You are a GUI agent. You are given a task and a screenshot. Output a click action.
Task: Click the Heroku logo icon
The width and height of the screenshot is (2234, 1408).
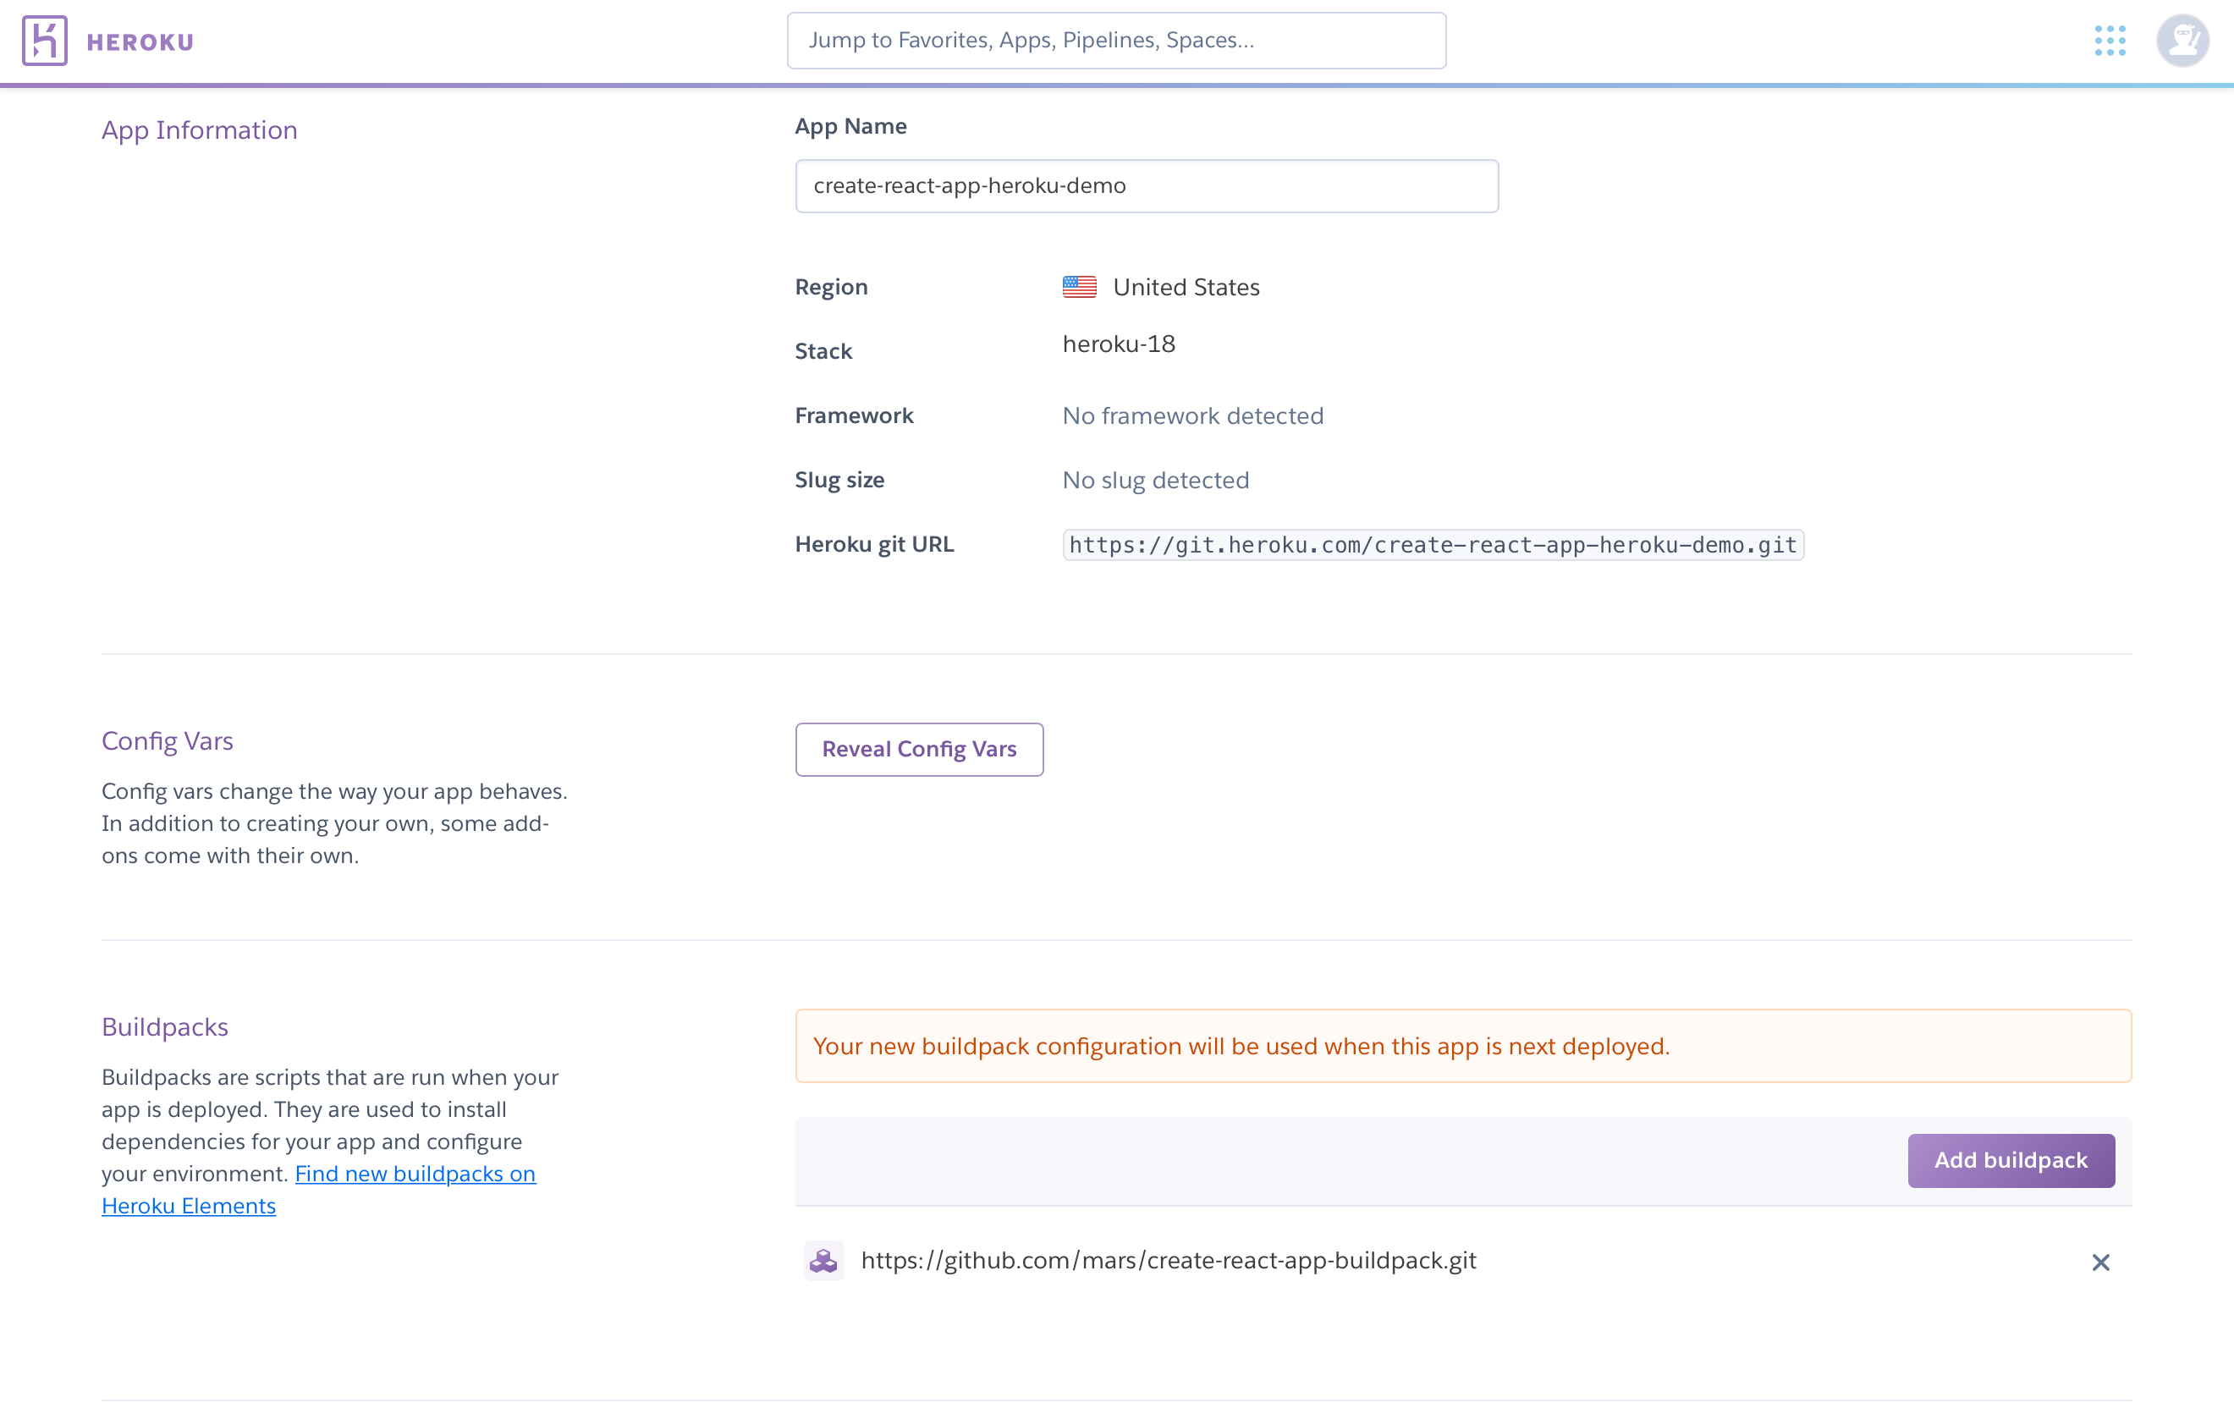click(x=45, y=40)
